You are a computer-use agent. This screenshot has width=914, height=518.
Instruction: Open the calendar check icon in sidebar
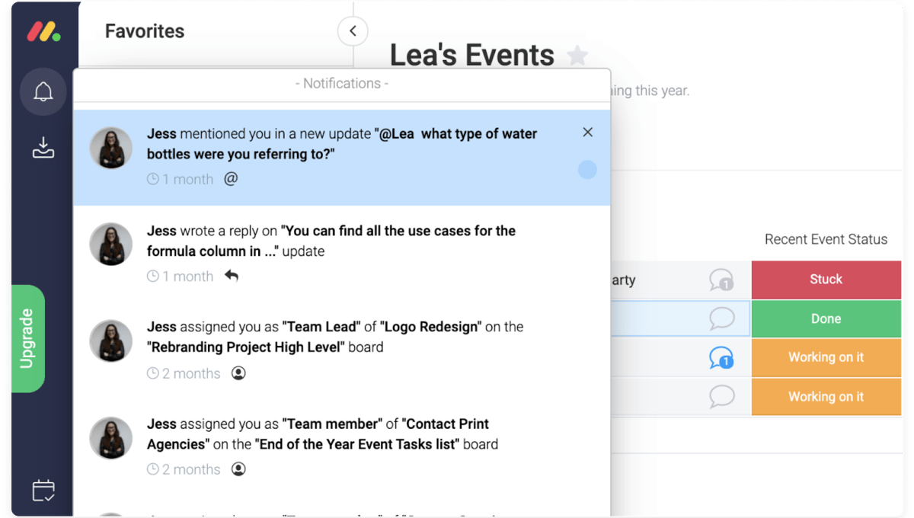[x=43, y=490]
